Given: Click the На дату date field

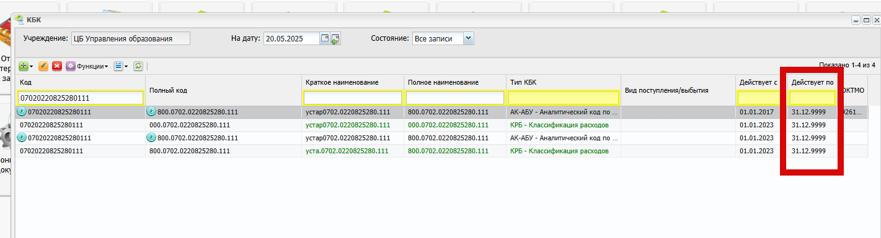Looking at the screenshot, I should (x=291, y=38).
